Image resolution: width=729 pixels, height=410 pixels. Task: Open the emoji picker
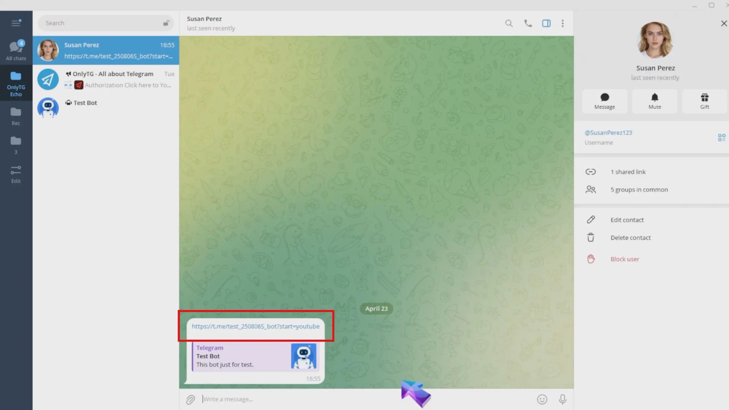[x=542, y=399]
